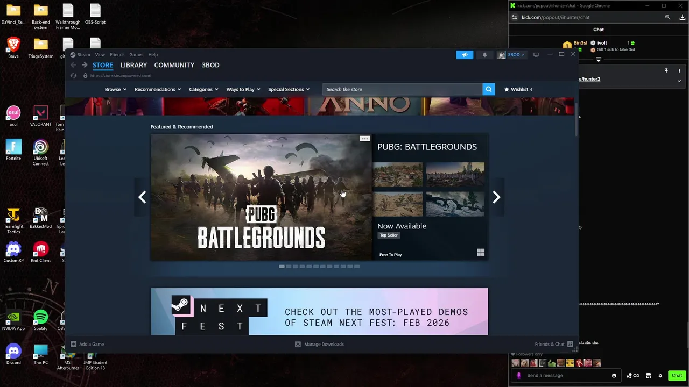
Task: Open the Kick shop storefront icon
Action: point(649,376)
